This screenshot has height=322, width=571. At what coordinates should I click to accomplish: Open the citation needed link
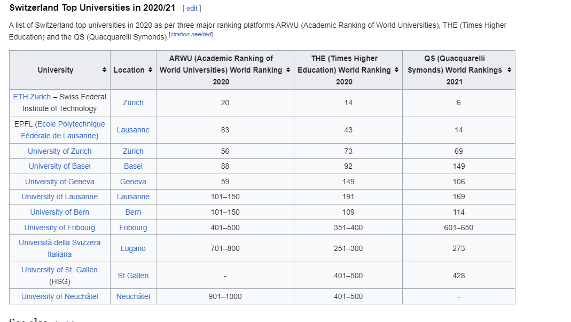[191, 34]
